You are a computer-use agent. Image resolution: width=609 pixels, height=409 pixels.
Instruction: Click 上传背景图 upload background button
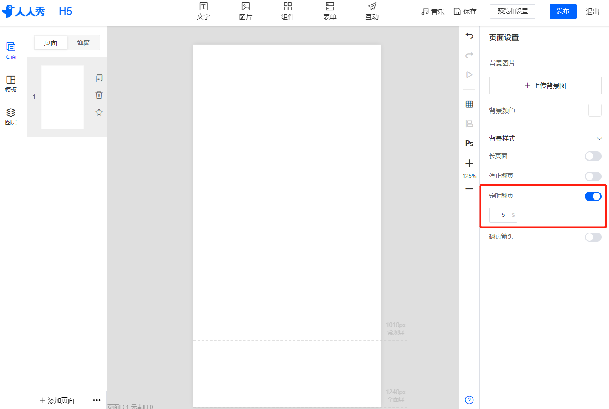(x=545, y=85)
